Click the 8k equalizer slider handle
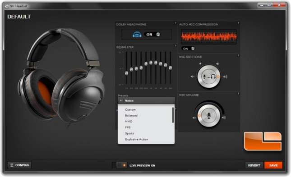 pyautogui.click(x=166, y=65)
